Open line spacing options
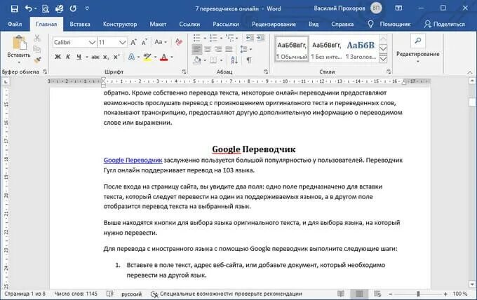The width and height of the screenshot is (477, 300). 246,49
